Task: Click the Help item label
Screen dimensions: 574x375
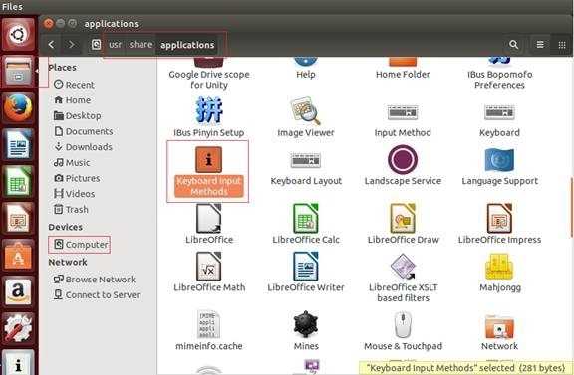Action: (306, 75)
